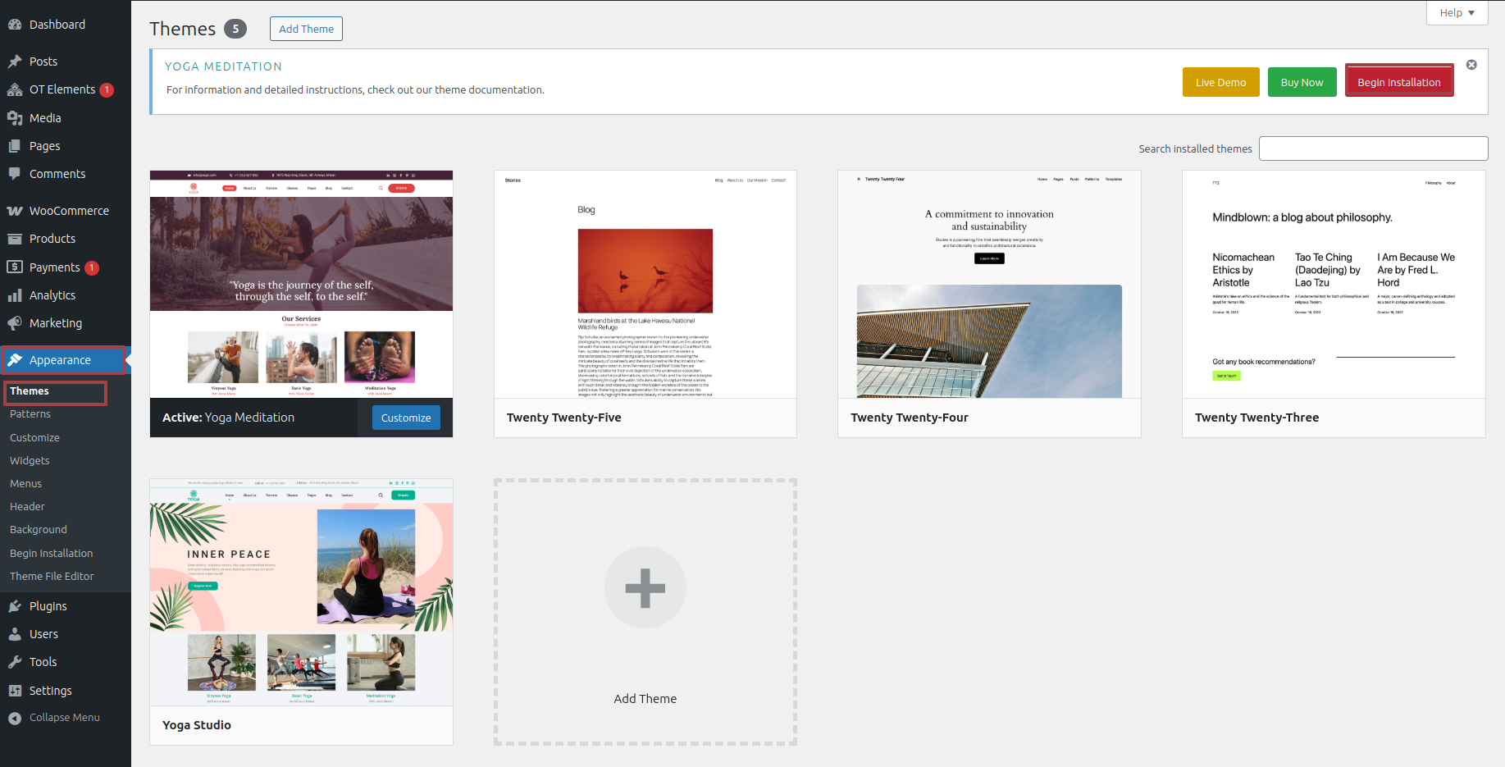1505x767 pixels.
Task: Click the Payments dollar icon
Action: [15, 267]
